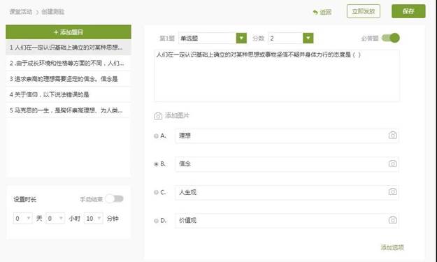Screen dimensions: 437x262
Task: Open the score dropdown arrow
Action: click(x=308, y=38)
